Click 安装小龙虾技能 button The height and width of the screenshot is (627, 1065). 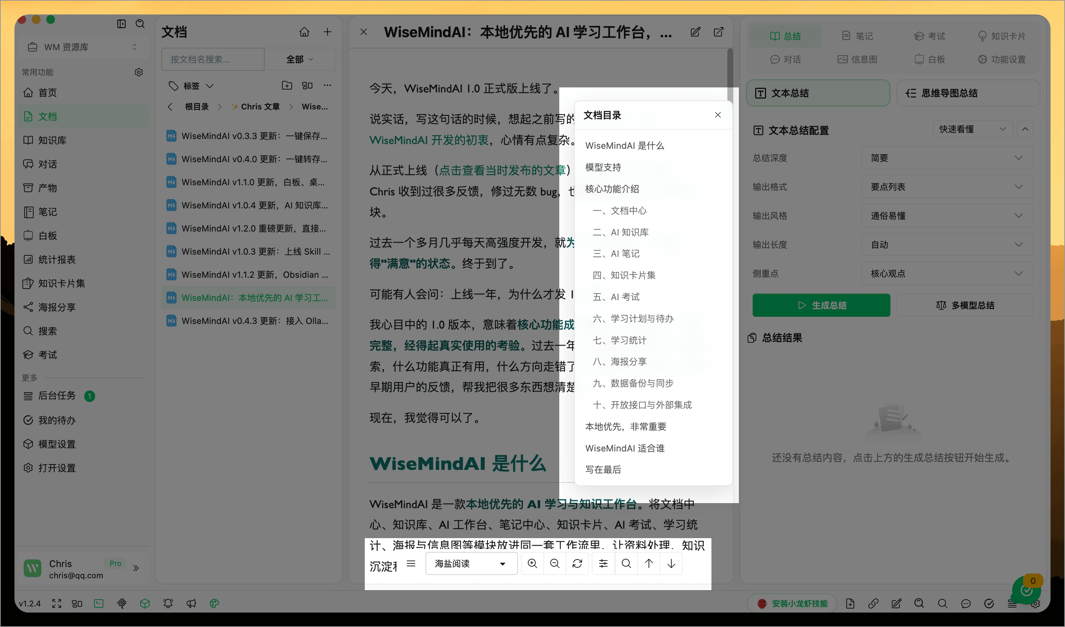[x=792, y=603]
